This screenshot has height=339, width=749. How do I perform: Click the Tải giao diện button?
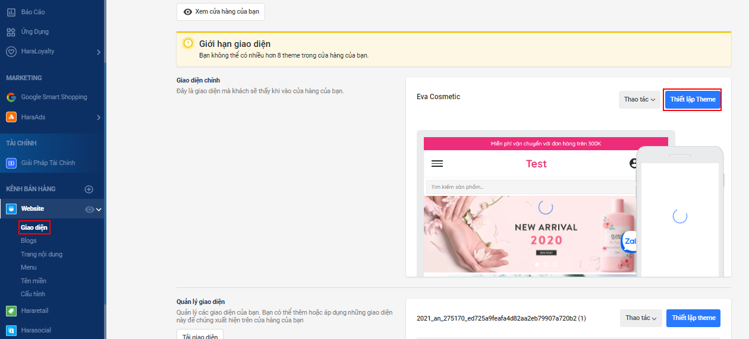pos(200,335)
